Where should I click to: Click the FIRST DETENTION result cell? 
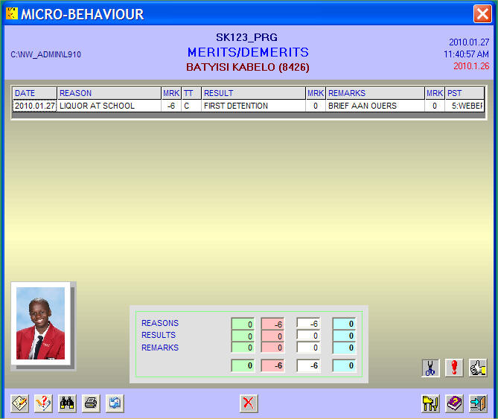pos(253,106)
